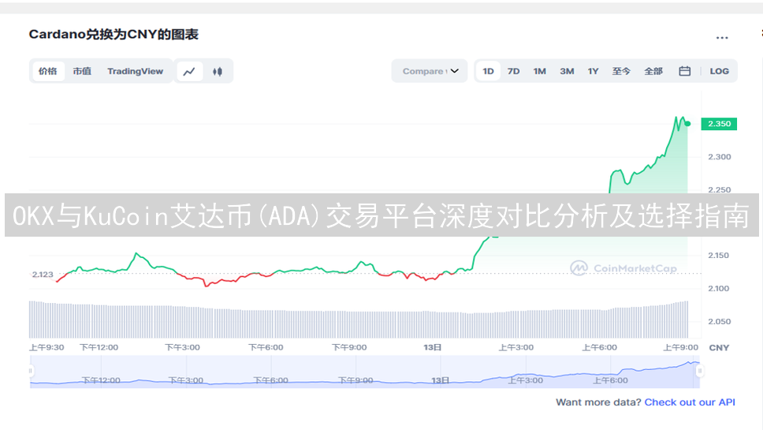Click the 2.100 price axis value
This screenshot has width=763, height=430.
719,288
